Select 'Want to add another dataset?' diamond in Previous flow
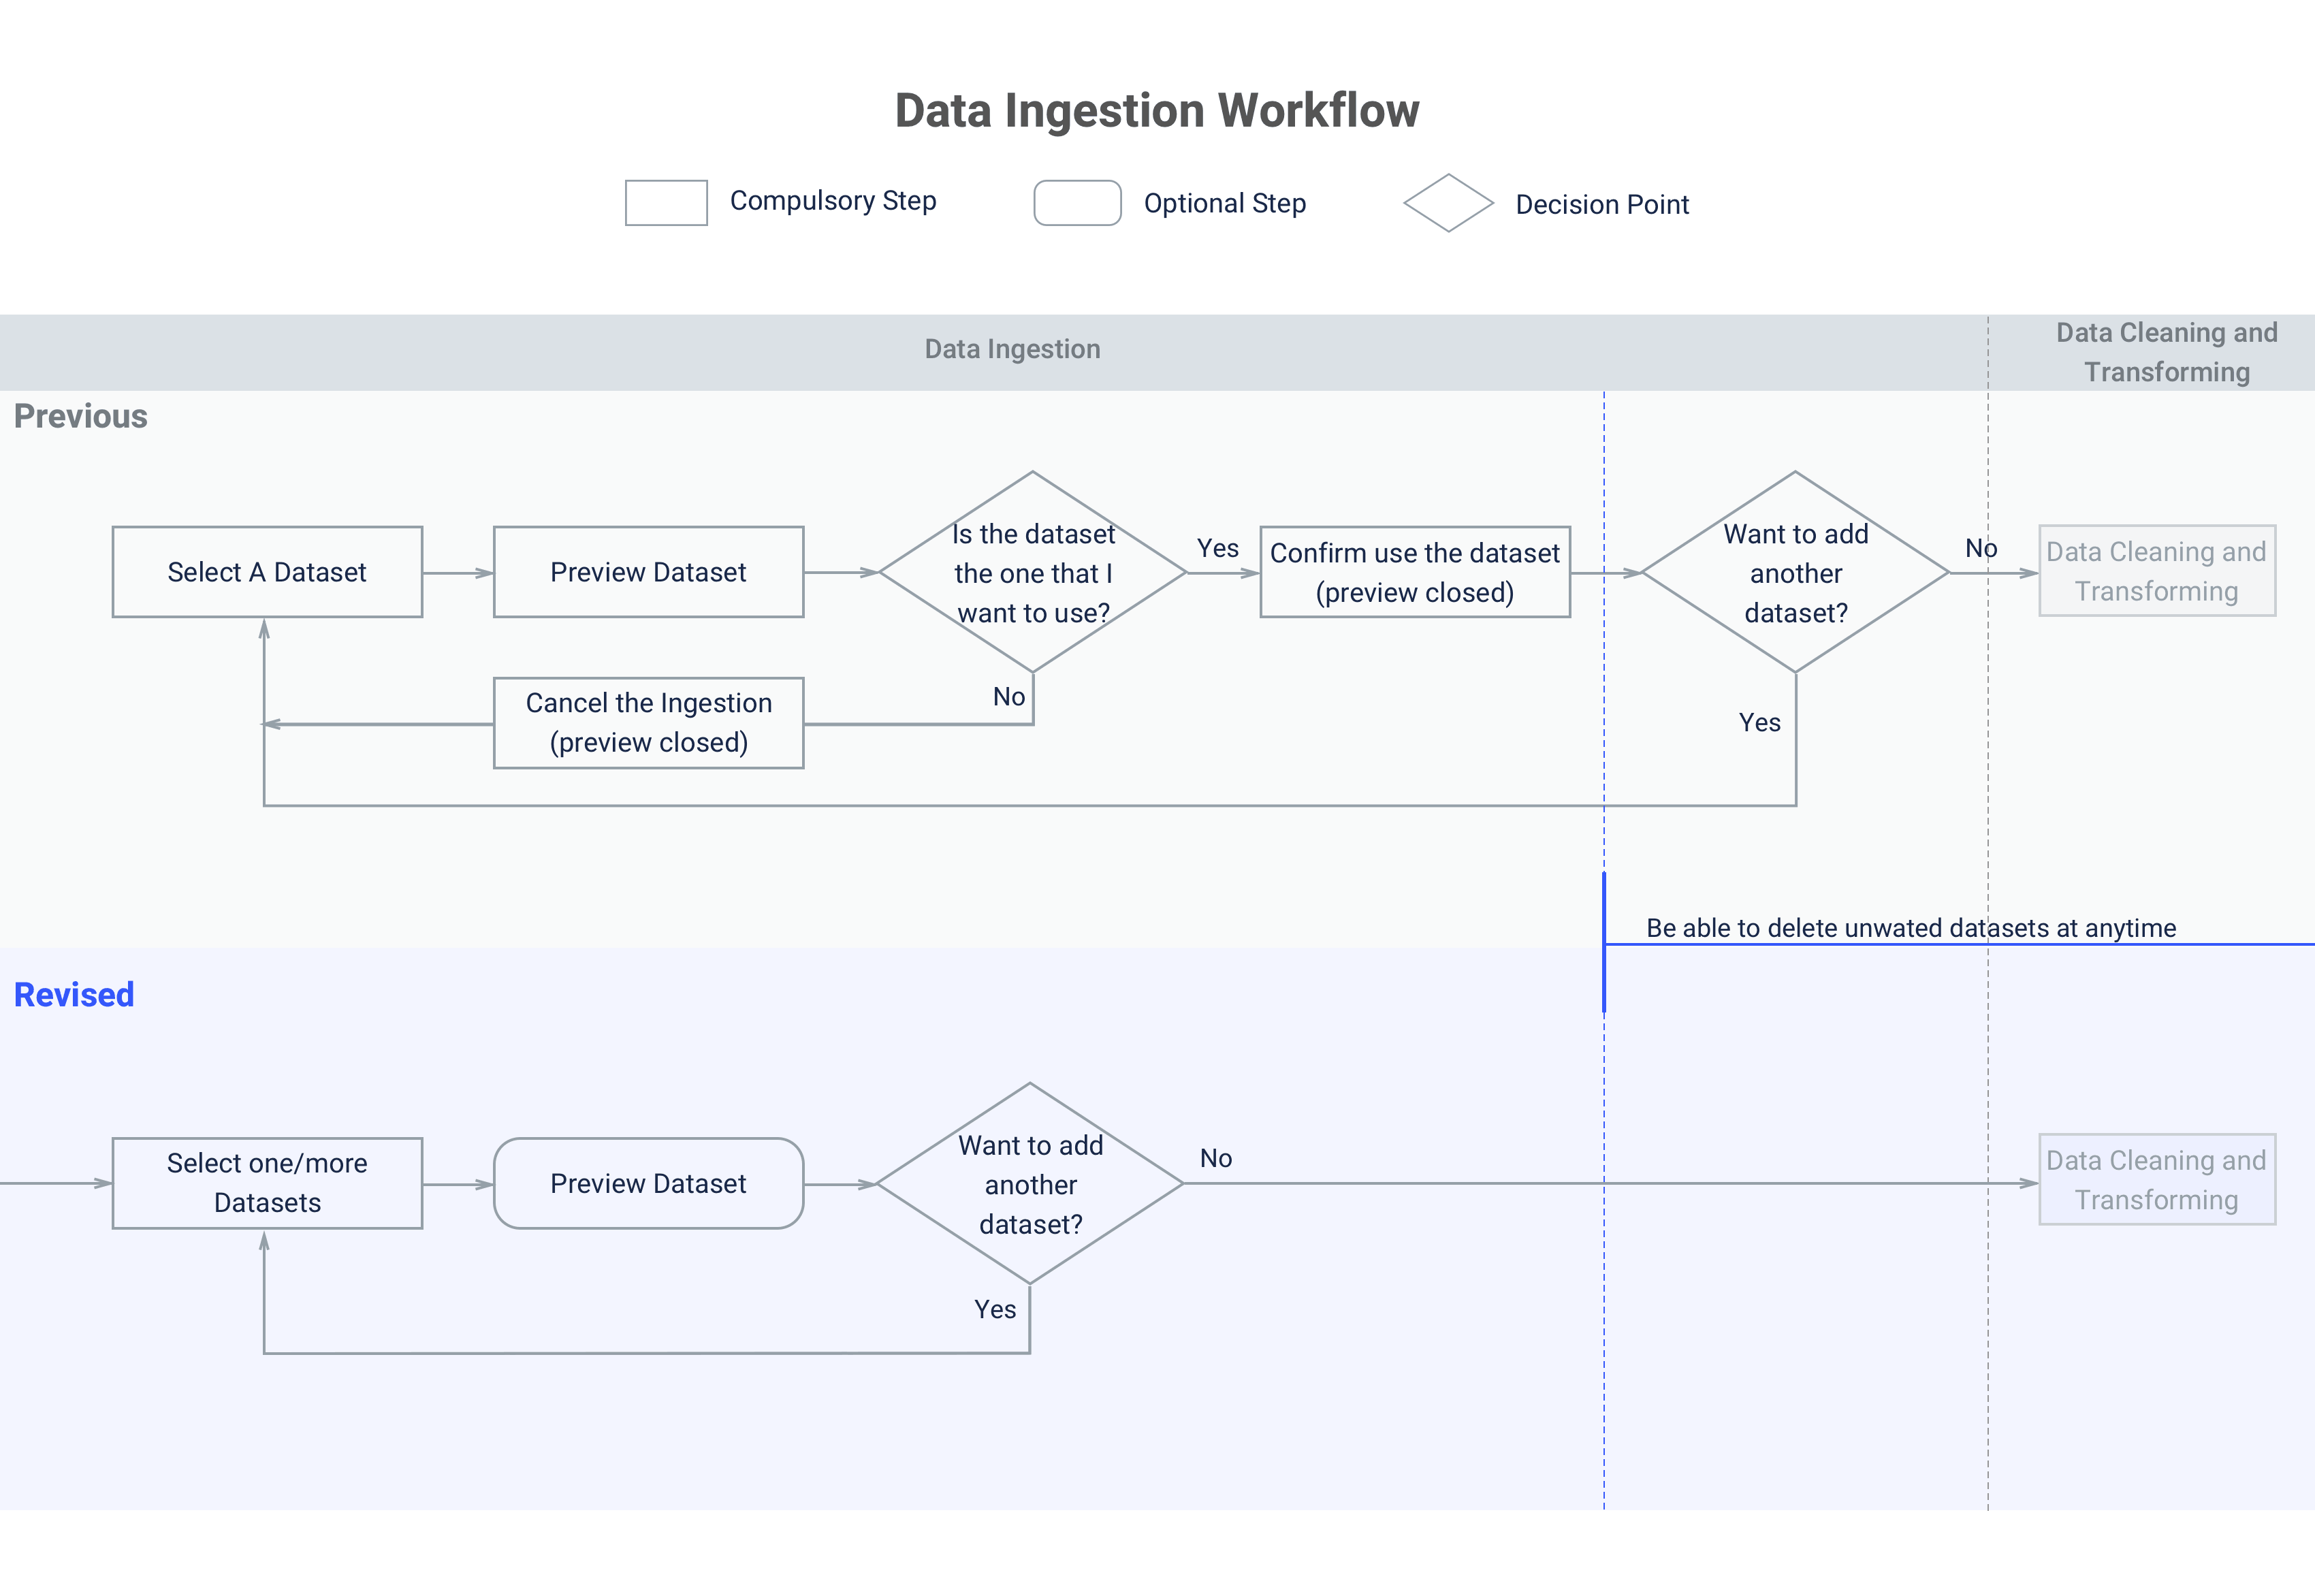2315x1596 pixels. (x=1795, y=573)
